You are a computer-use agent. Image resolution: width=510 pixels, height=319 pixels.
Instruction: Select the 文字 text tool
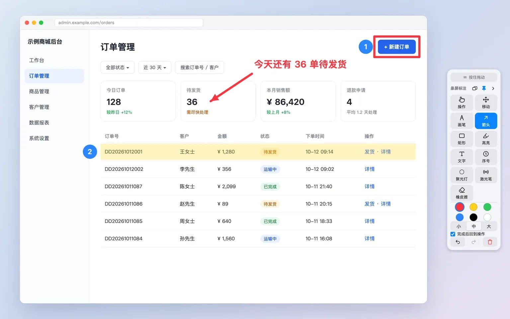(x=462, y=157)
